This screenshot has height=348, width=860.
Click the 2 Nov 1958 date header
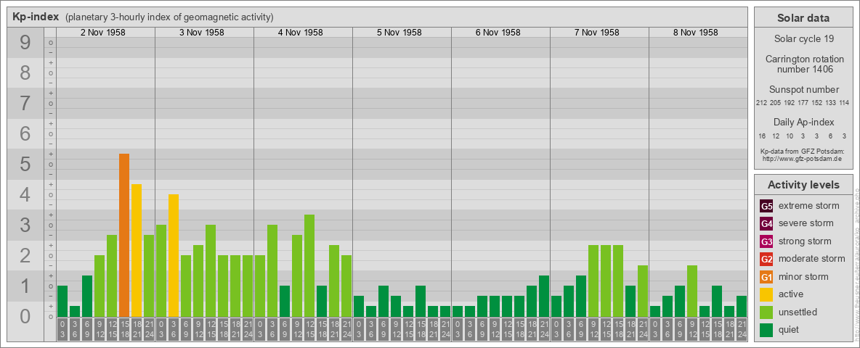click(x=102, y=33)
